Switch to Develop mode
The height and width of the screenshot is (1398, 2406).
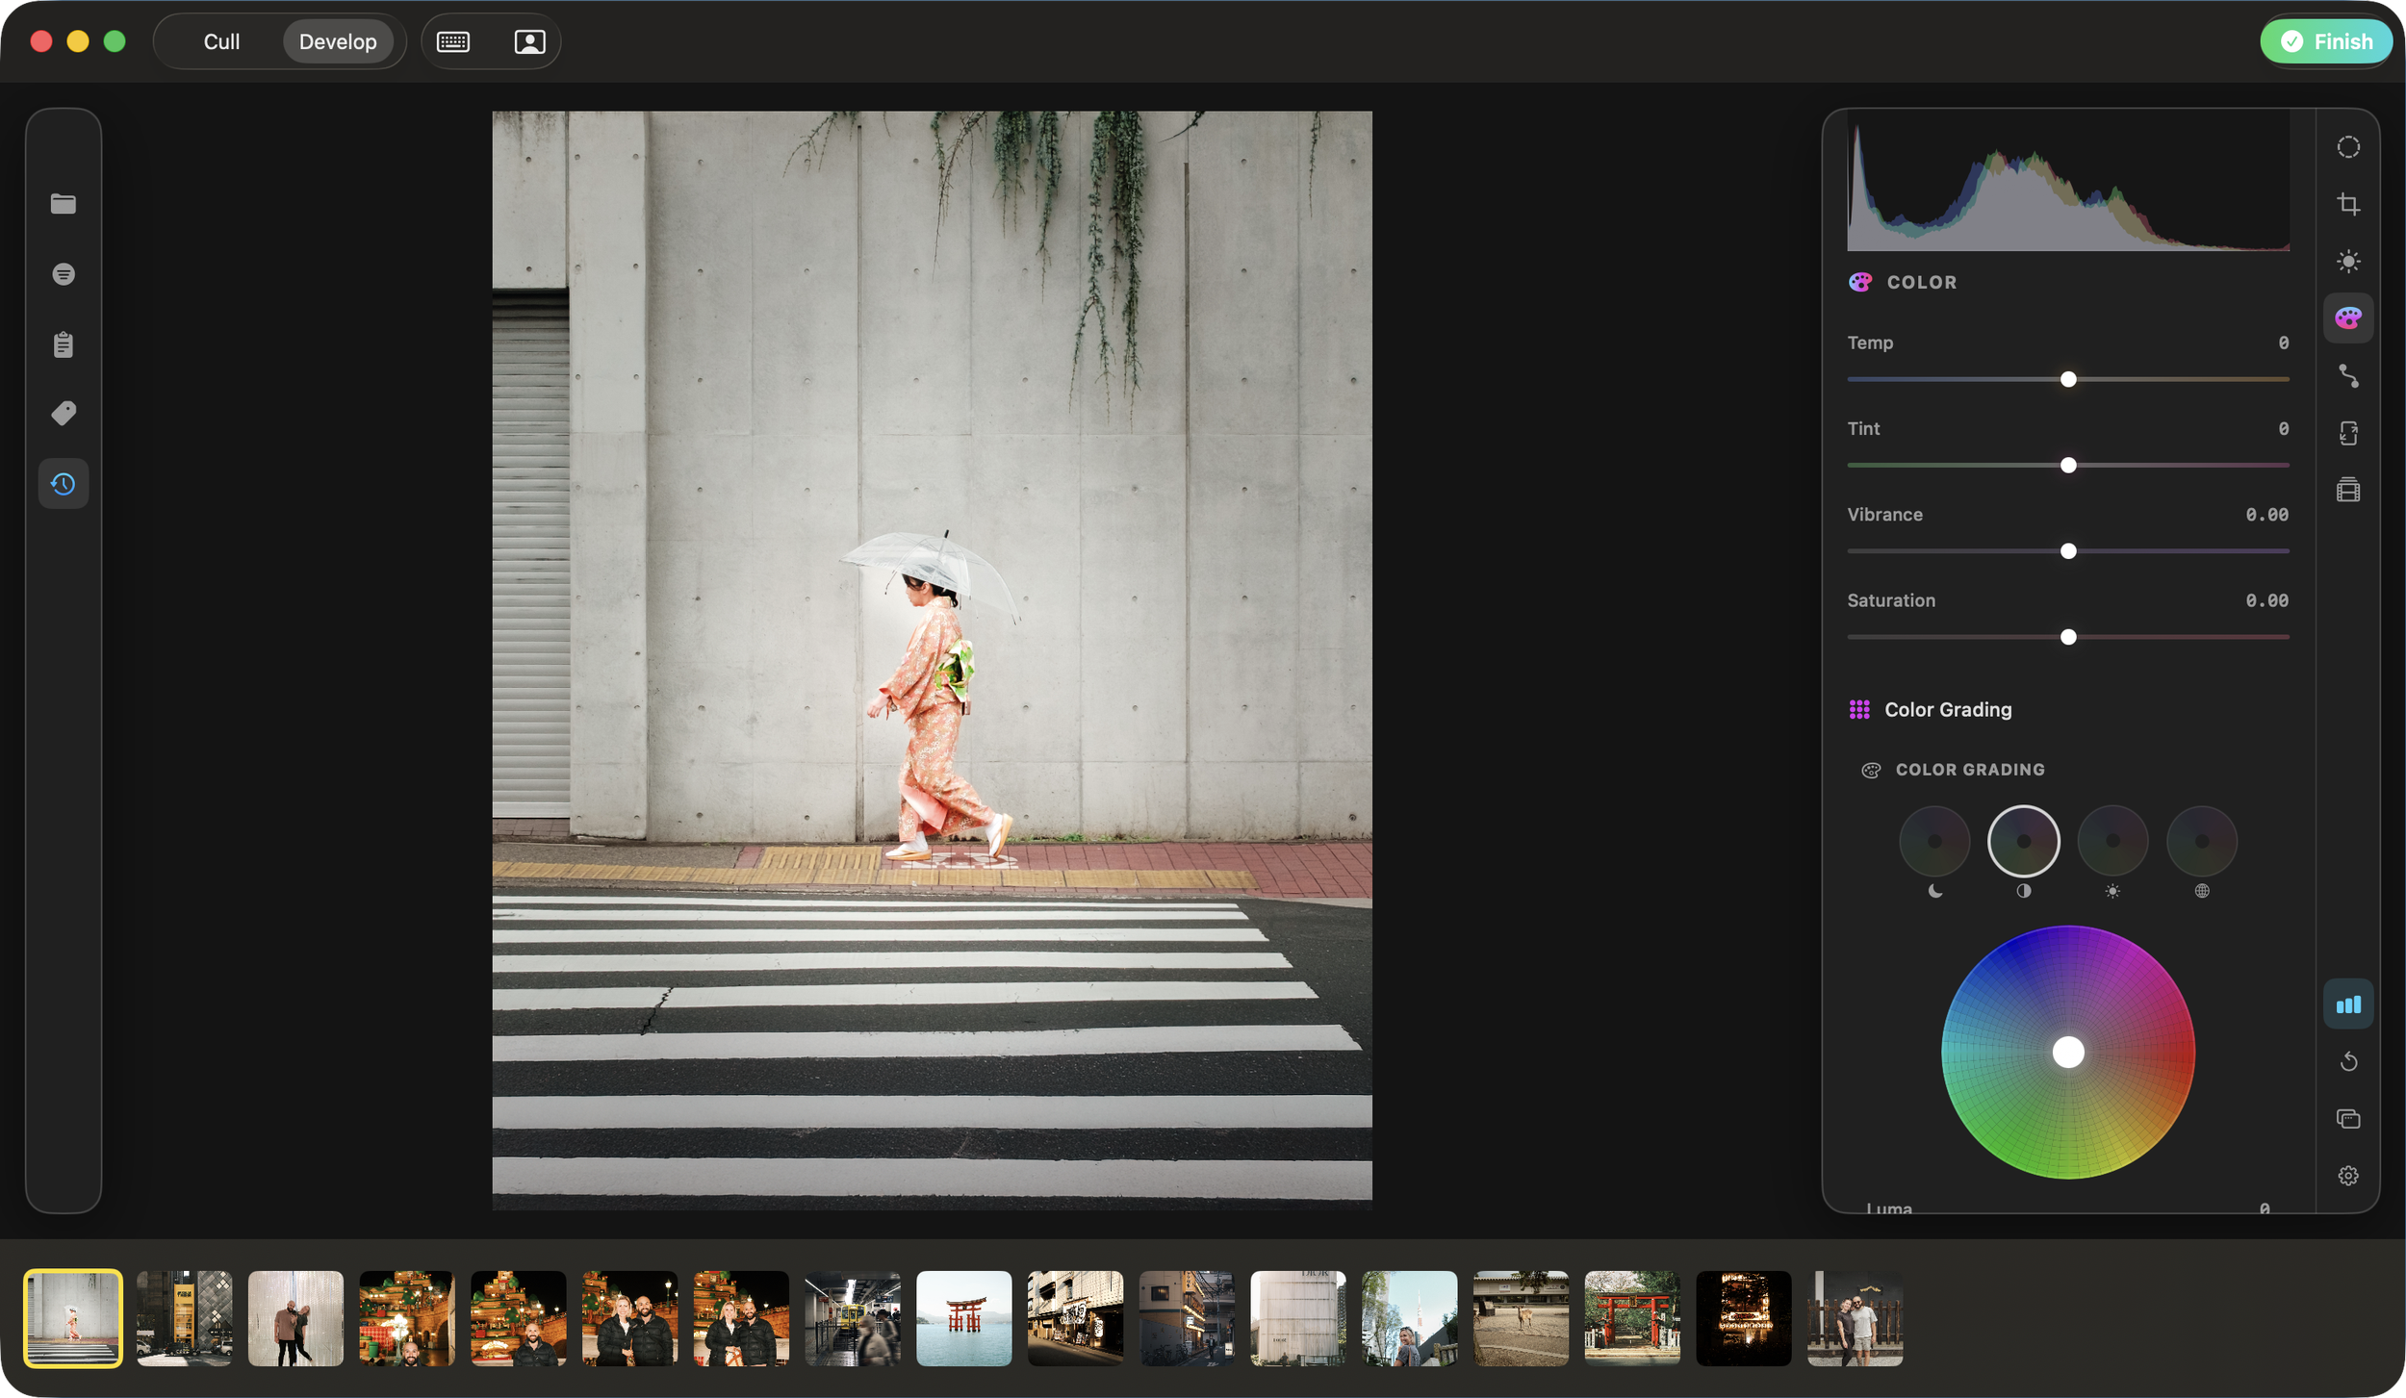(338, 41)
